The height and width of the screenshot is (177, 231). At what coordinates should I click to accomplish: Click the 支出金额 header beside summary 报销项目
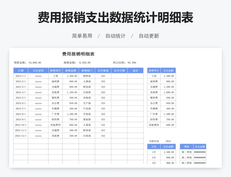[168, 71]
